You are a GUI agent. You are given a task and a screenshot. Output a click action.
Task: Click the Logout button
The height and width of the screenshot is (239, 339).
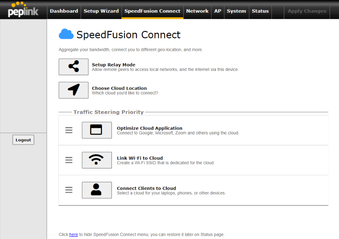tap(23, 140)
